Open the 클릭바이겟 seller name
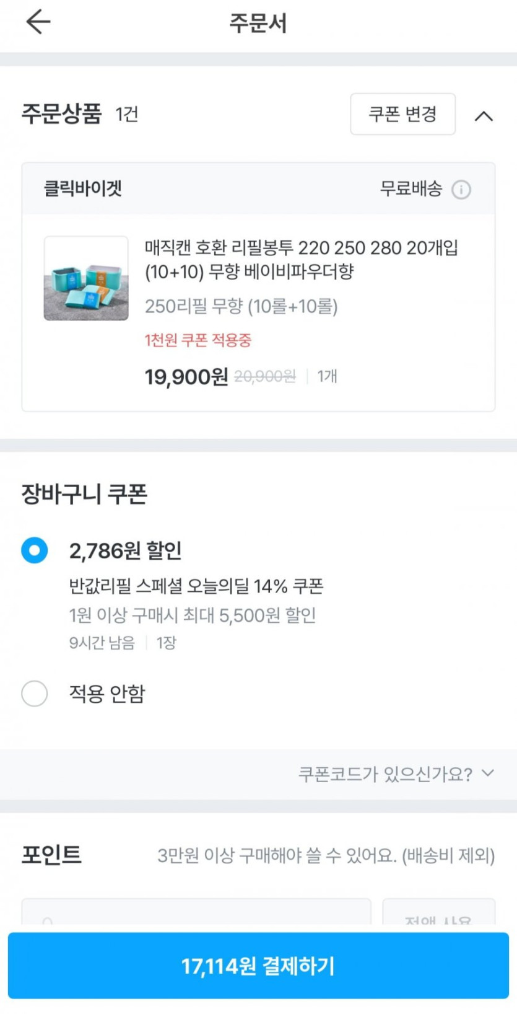The height and width of the screenshot is (1014, 517). tap(83, 188)
